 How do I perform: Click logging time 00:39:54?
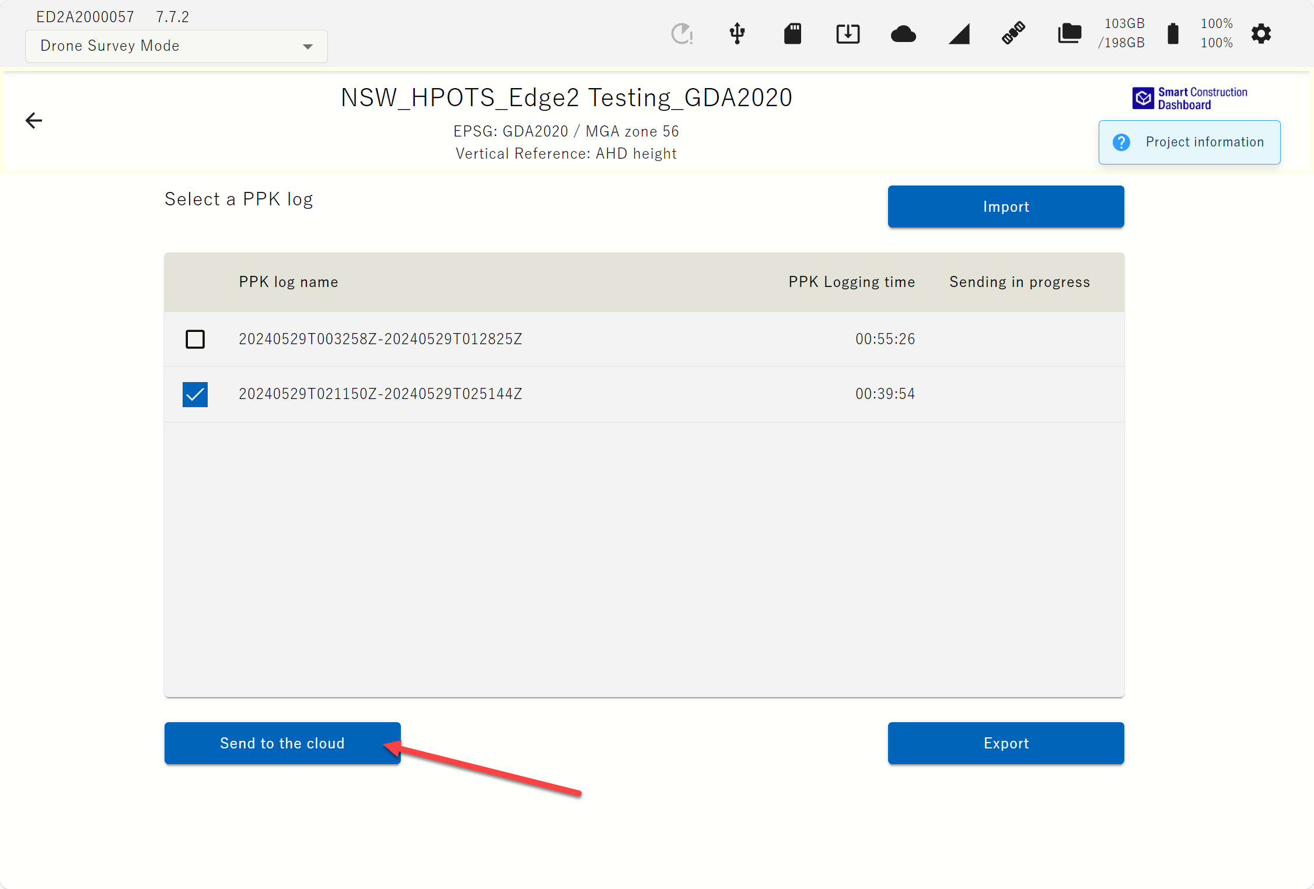tap(885, 394)
